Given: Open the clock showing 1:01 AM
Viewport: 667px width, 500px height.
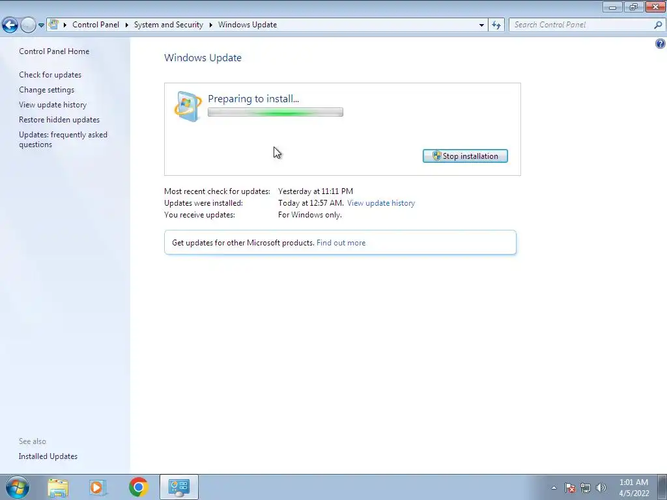Looking at the screenshot, I should click(x=634, y=488).
